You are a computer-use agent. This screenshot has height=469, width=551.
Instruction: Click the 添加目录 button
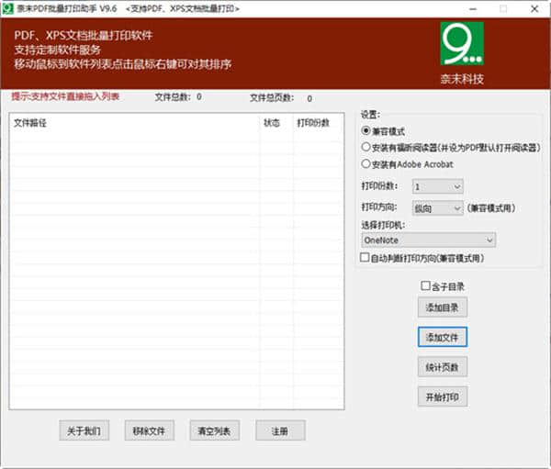pos(443,307)
